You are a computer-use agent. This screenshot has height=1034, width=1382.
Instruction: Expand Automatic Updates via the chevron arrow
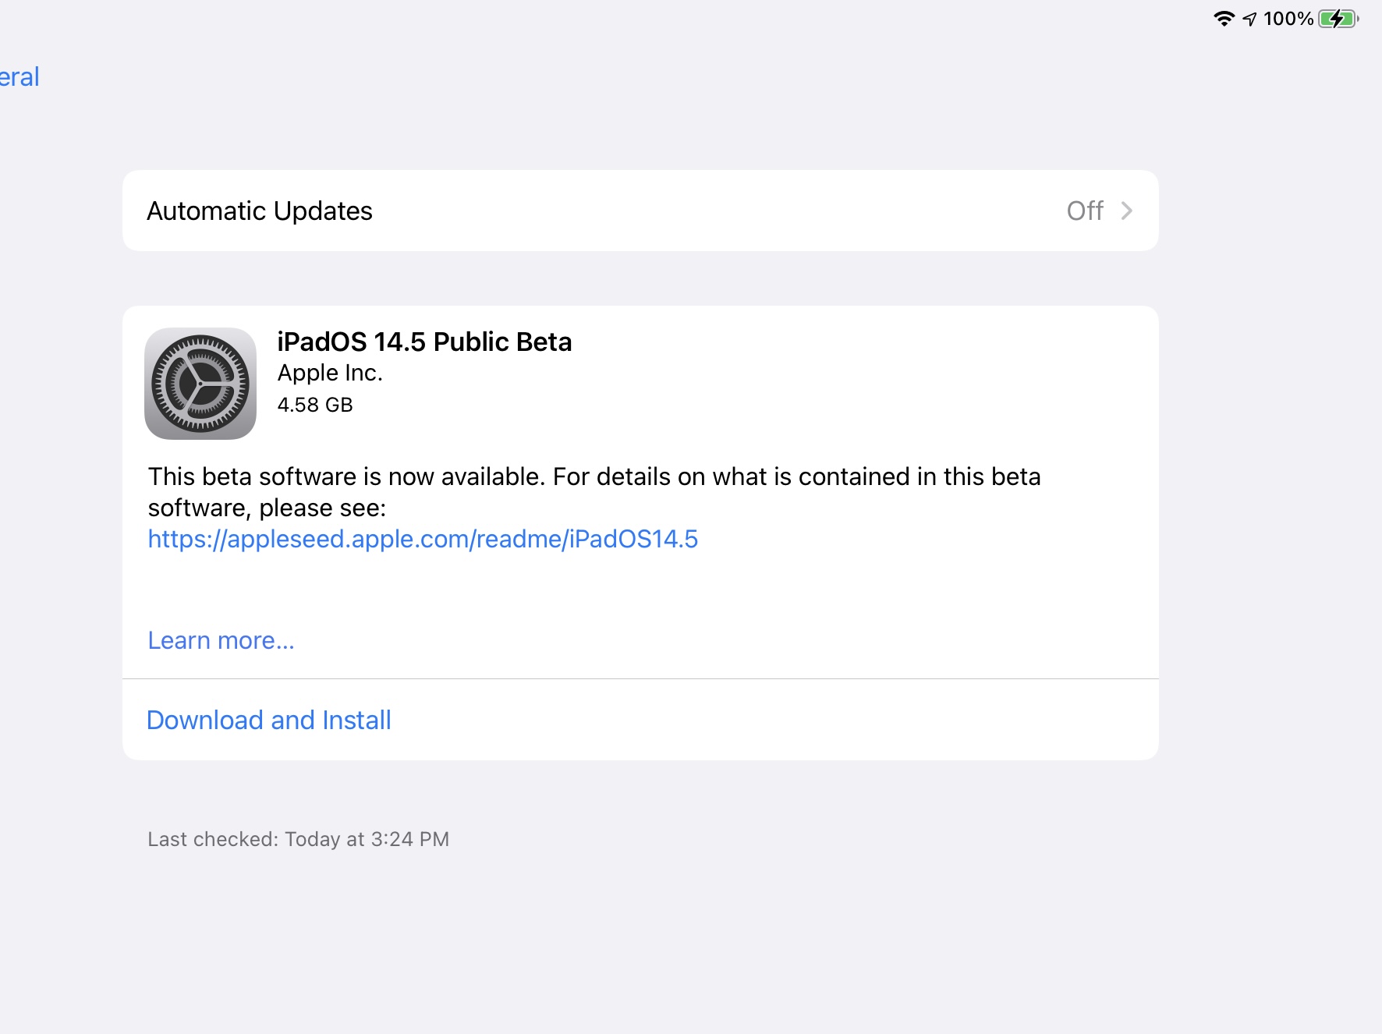pyautogui.click(x=1126, y=211)
